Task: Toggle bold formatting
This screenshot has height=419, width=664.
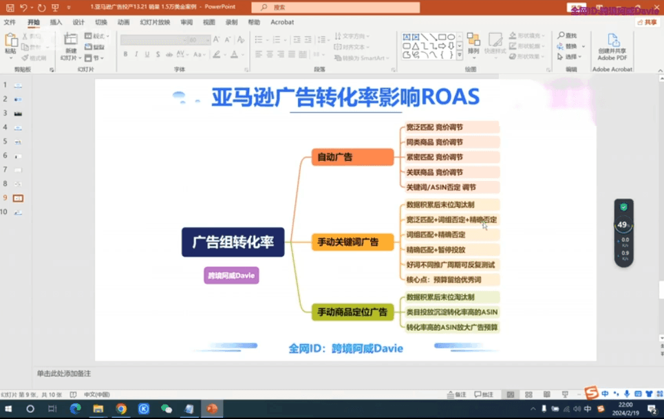Action: click(x=127, y=52)
